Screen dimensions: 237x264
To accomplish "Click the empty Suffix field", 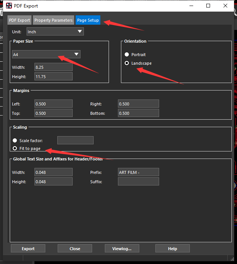I will pos(139,181).
